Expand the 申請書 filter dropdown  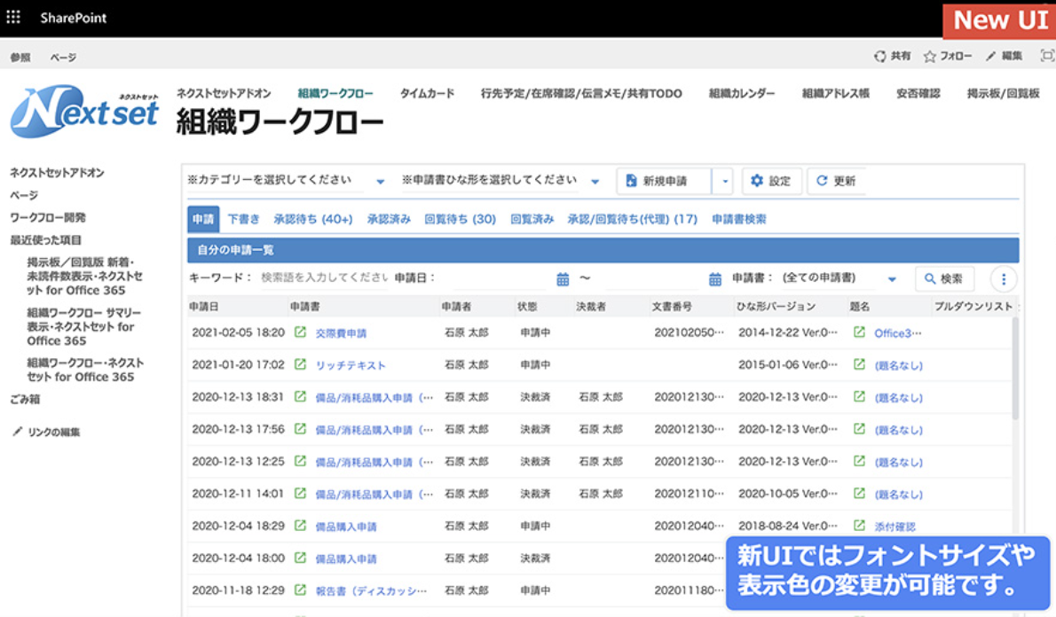click(x=892, y=279)
